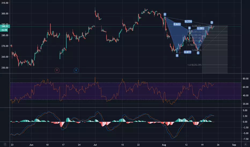Select the pattern's C point label
The image size is (250, 147).
coord(198,53)
